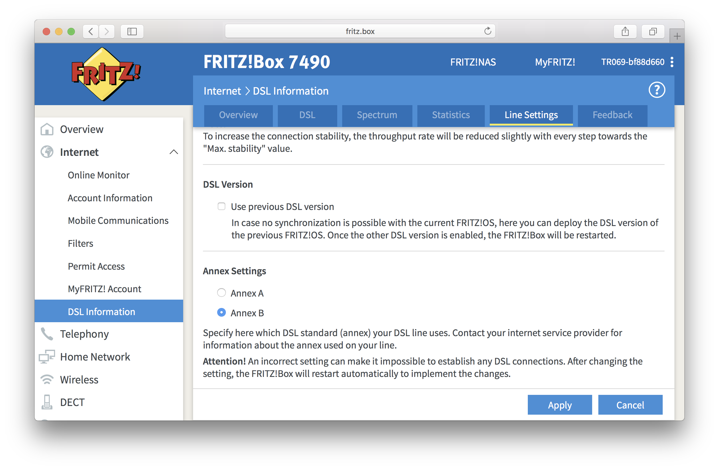Click the FRITZ!Box 7490 title
This screenshot has width=719, height=470.
267,62
